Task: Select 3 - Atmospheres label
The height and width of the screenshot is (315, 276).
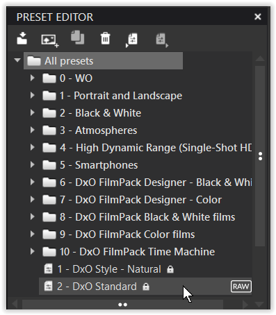Action: (98, 130)
